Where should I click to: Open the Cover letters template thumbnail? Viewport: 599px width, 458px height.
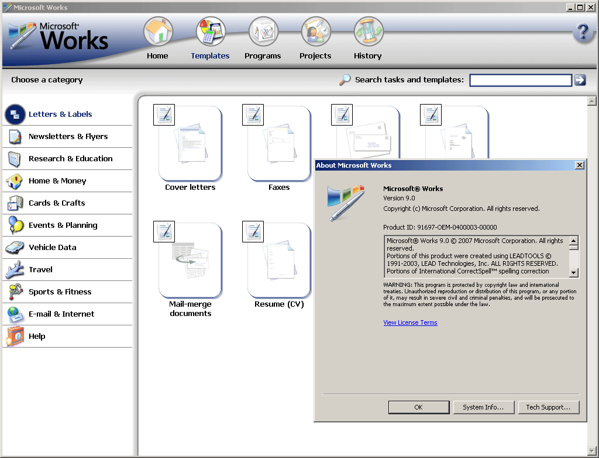(x=190, y=144)
